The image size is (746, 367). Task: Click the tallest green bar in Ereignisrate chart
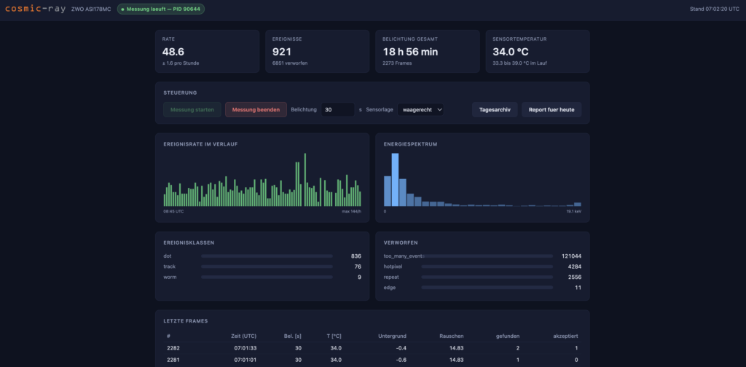[305, 180]
